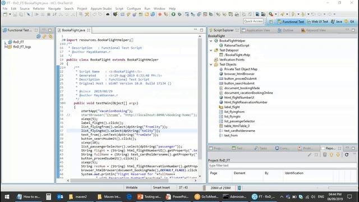The image size is (359, 202).
Task: Click the heap garbage collector trash icon
Action: pos(240,188)
